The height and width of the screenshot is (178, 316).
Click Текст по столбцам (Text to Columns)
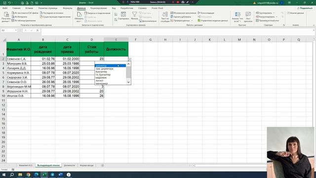click(165, 17)
